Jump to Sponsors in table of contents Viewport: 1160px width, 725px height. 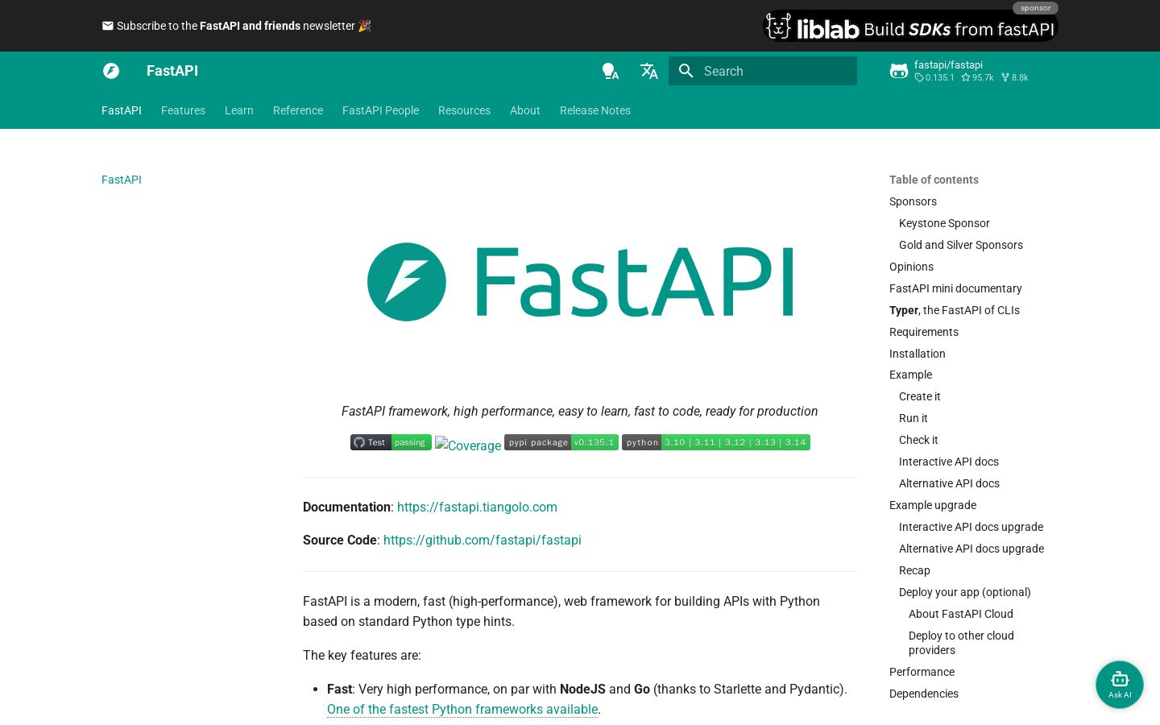(913, 201)
